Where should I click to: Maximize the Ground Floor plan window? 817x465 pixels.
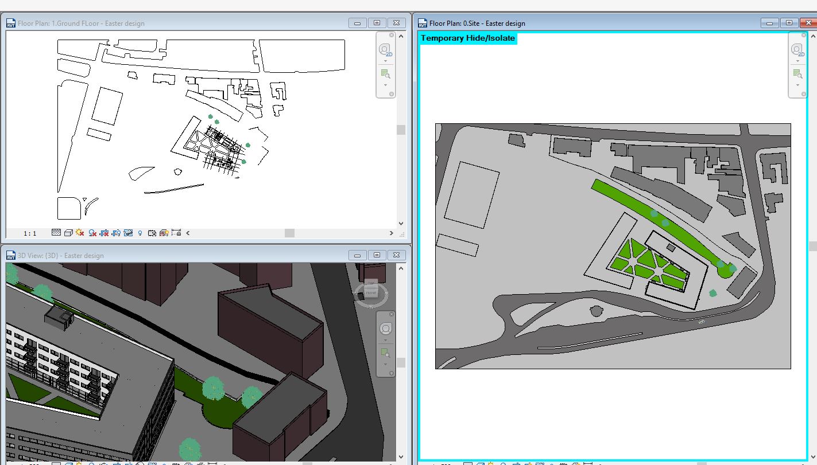[377, 23]
